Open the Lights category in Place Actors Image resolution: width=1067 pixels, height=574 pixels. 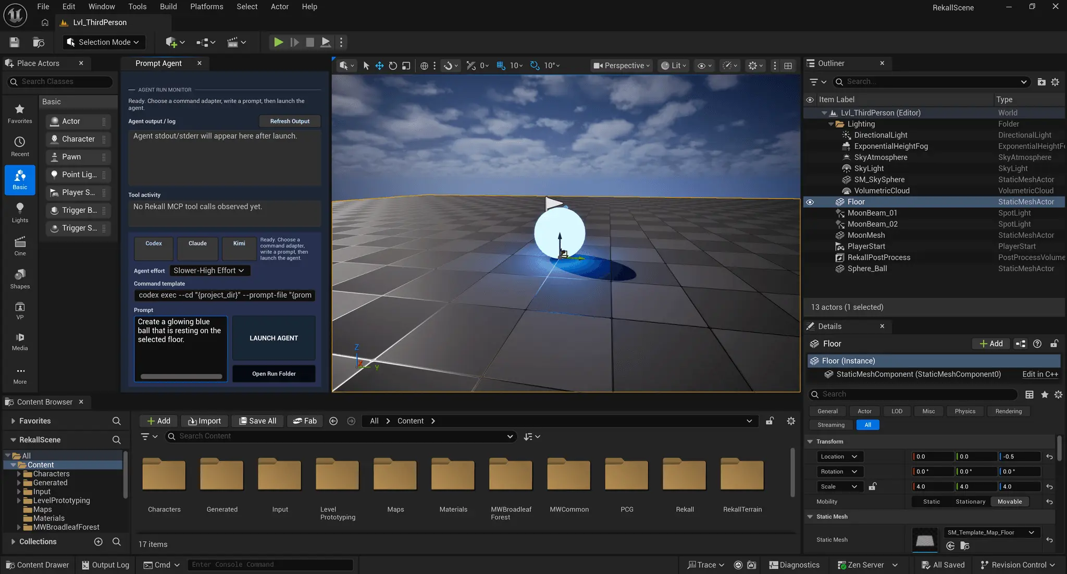click(x=20, y=213)
